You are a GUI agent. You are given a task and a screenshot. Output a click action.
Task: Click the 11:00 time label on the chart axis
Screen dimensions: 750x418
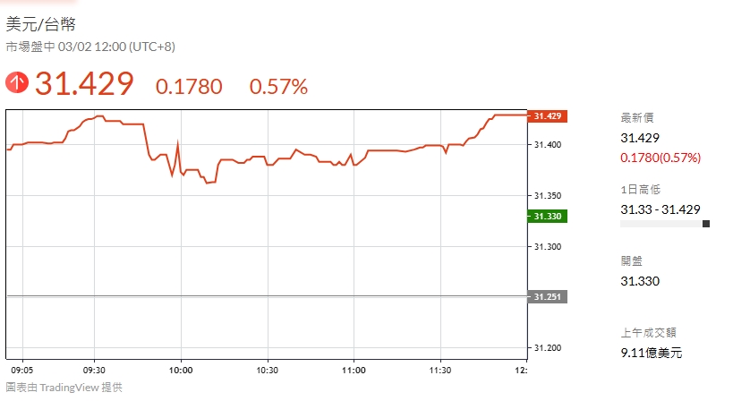pos(354,369)
